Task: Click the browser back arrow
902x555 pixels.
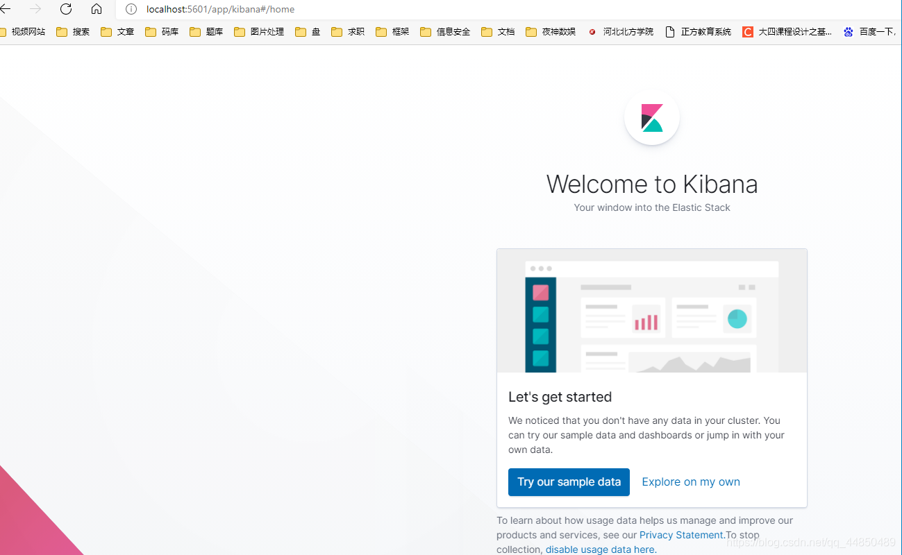Action: pos(6,9)
